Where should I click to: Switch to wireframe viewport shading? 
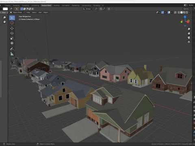[x=179, y=13]
